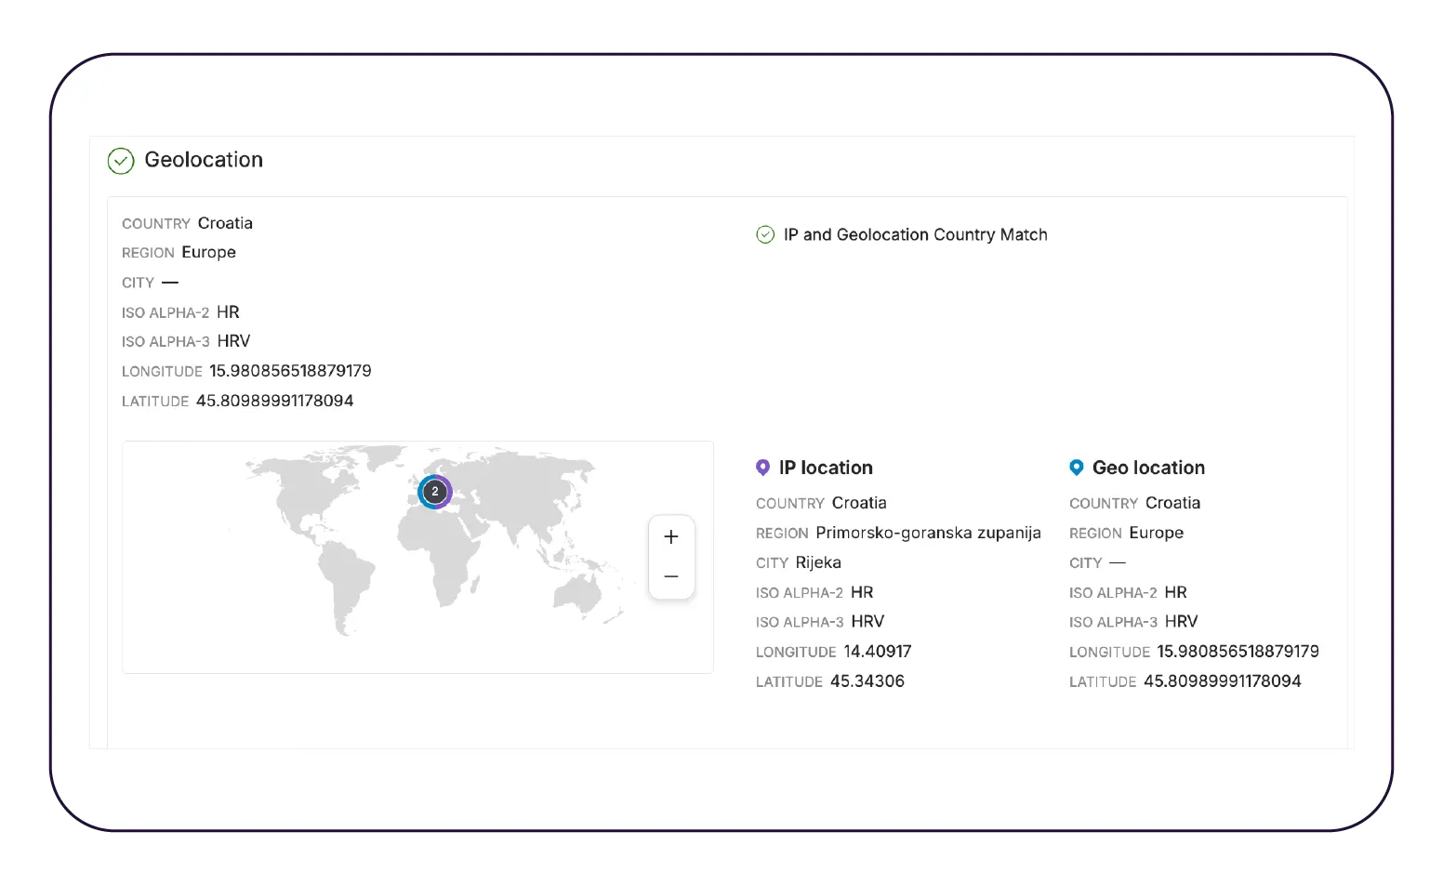
Task: Click Croatia country in the top summary
Action: click(x=225, y=223)
